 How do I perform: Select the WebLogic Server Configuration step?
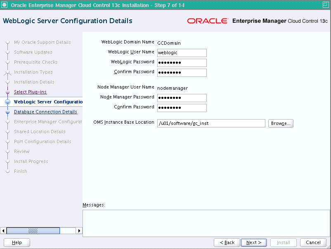click(48, 102)
